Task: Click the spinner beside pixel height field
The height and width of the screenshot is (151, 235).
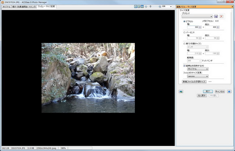Action: pos(218,27)
